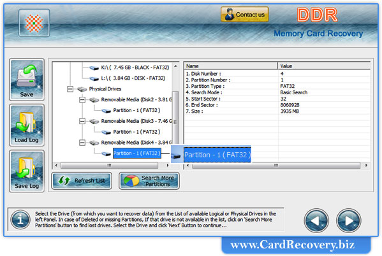Click tree panel scroll right arrow
The height and width of the screenshot is (256, 382).
168,166
